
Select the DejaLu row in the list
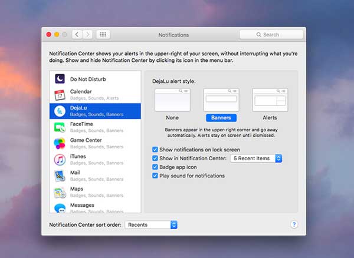(95, 111)
